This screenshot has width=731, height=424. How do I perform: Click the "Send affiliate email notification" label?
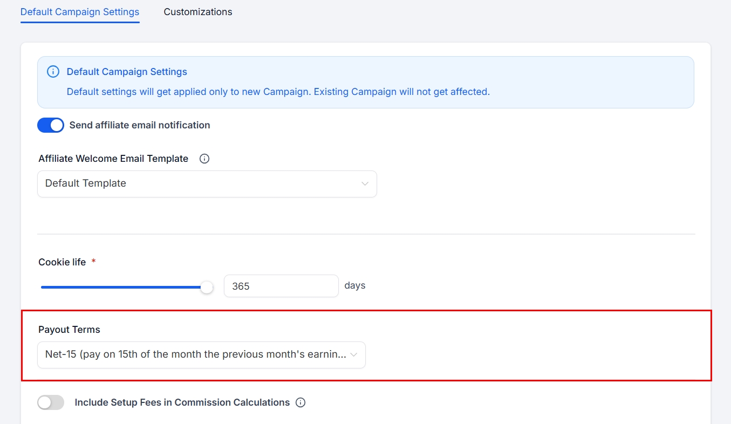140,125
